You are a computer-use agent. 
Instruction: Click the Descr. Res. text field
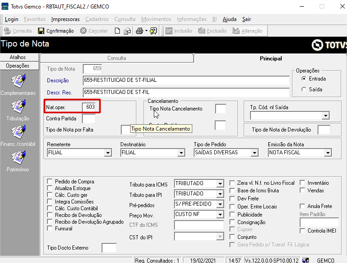(x=186, y=92)
